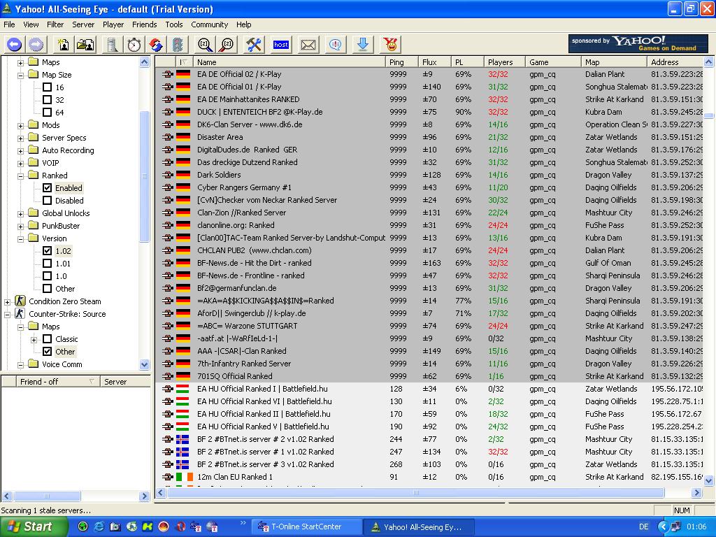The height and width of the screenshot is (537, 716).
Task: Check the Classic maps checkbox
Action: tap(47, 339)
